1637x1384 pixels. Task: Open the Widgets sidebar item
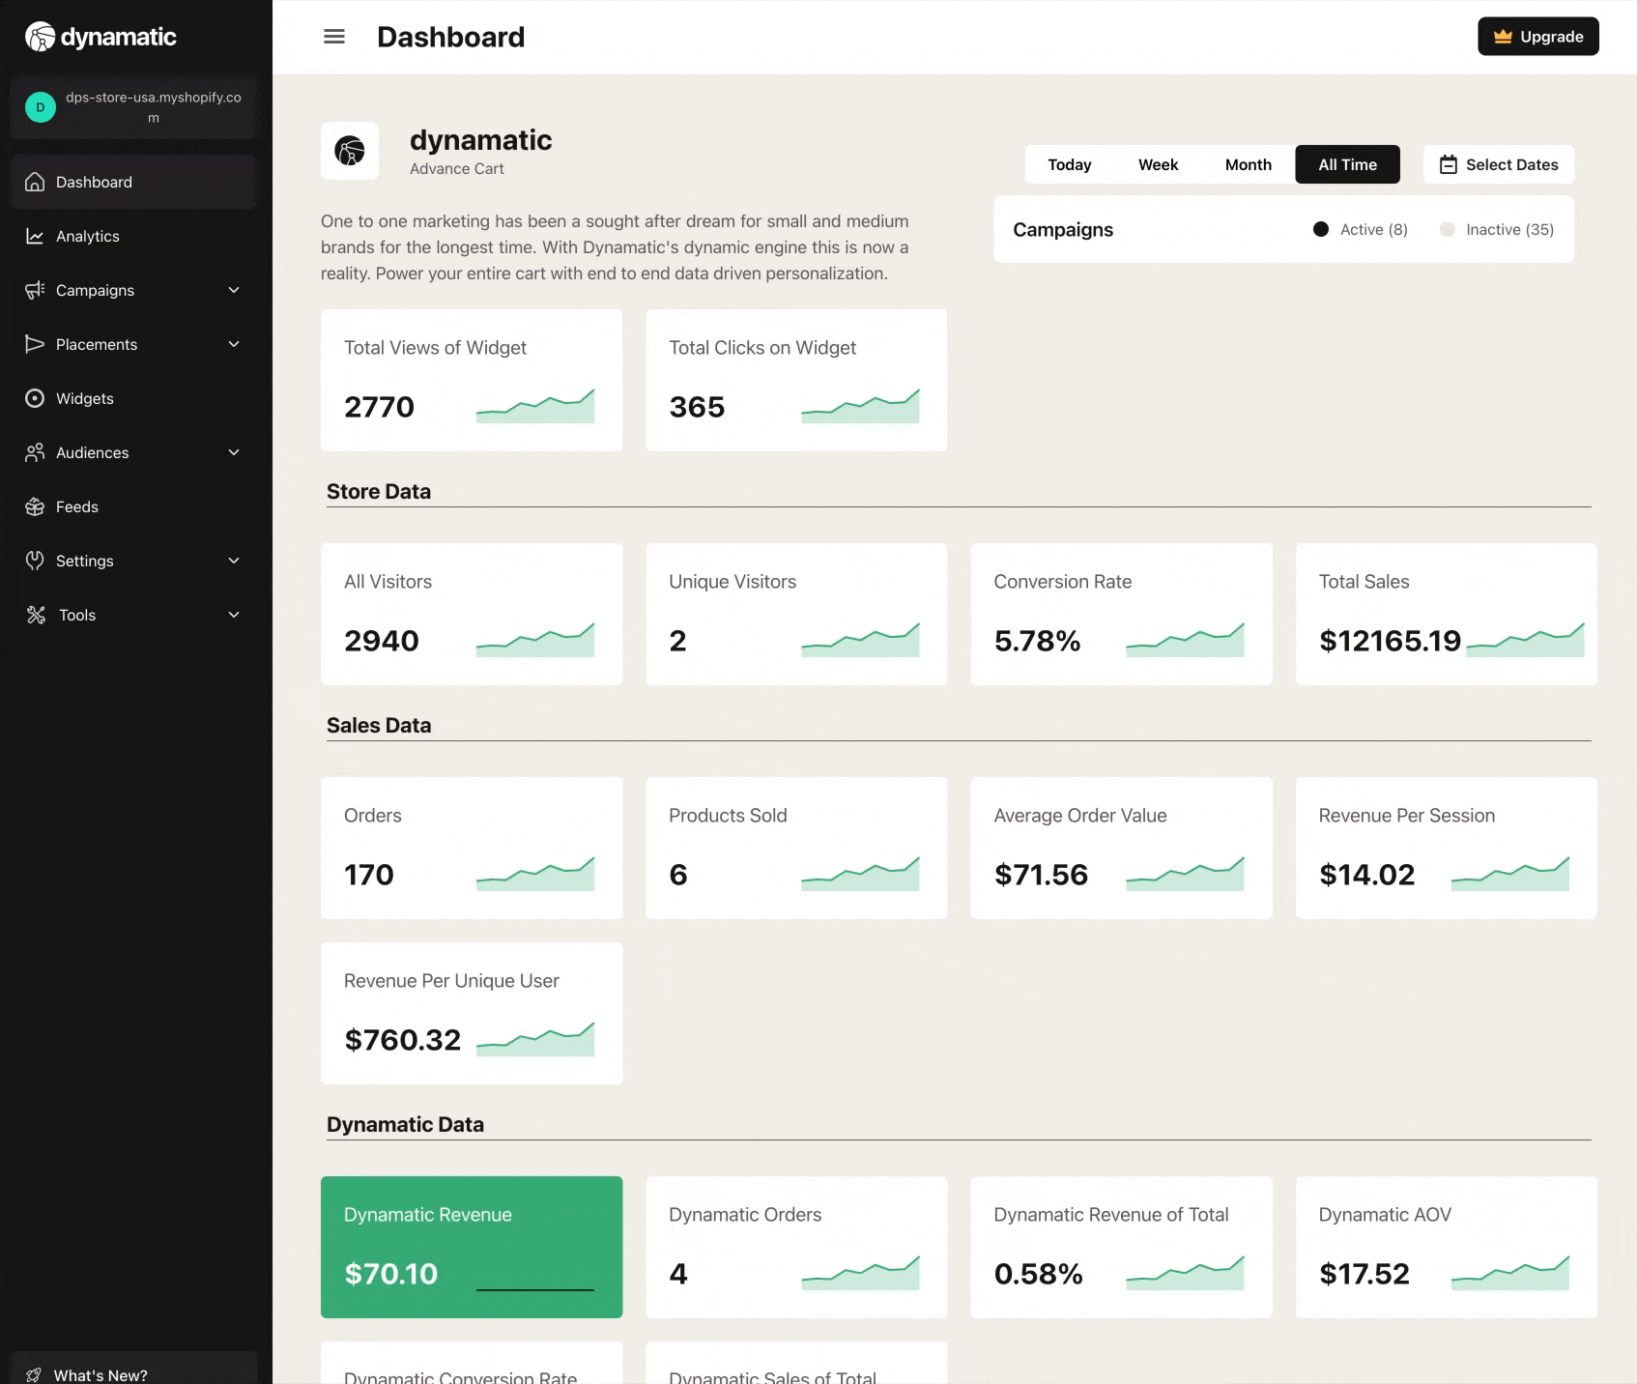coord(133,398)
